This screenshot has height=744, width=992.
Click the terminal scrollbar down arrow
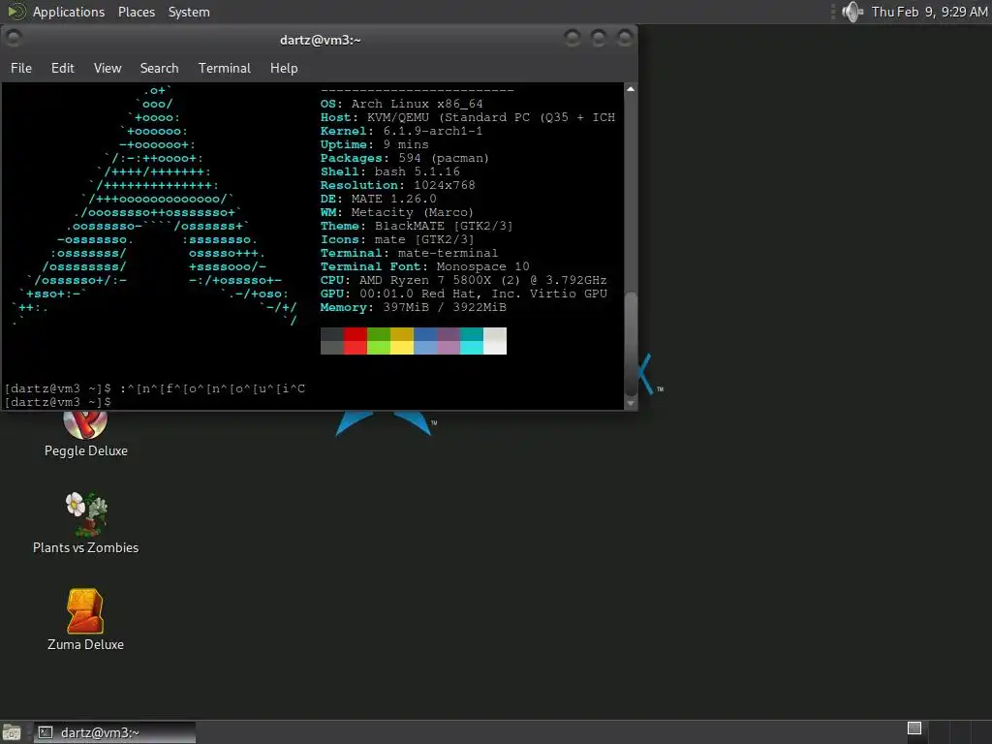pos(631,403)
